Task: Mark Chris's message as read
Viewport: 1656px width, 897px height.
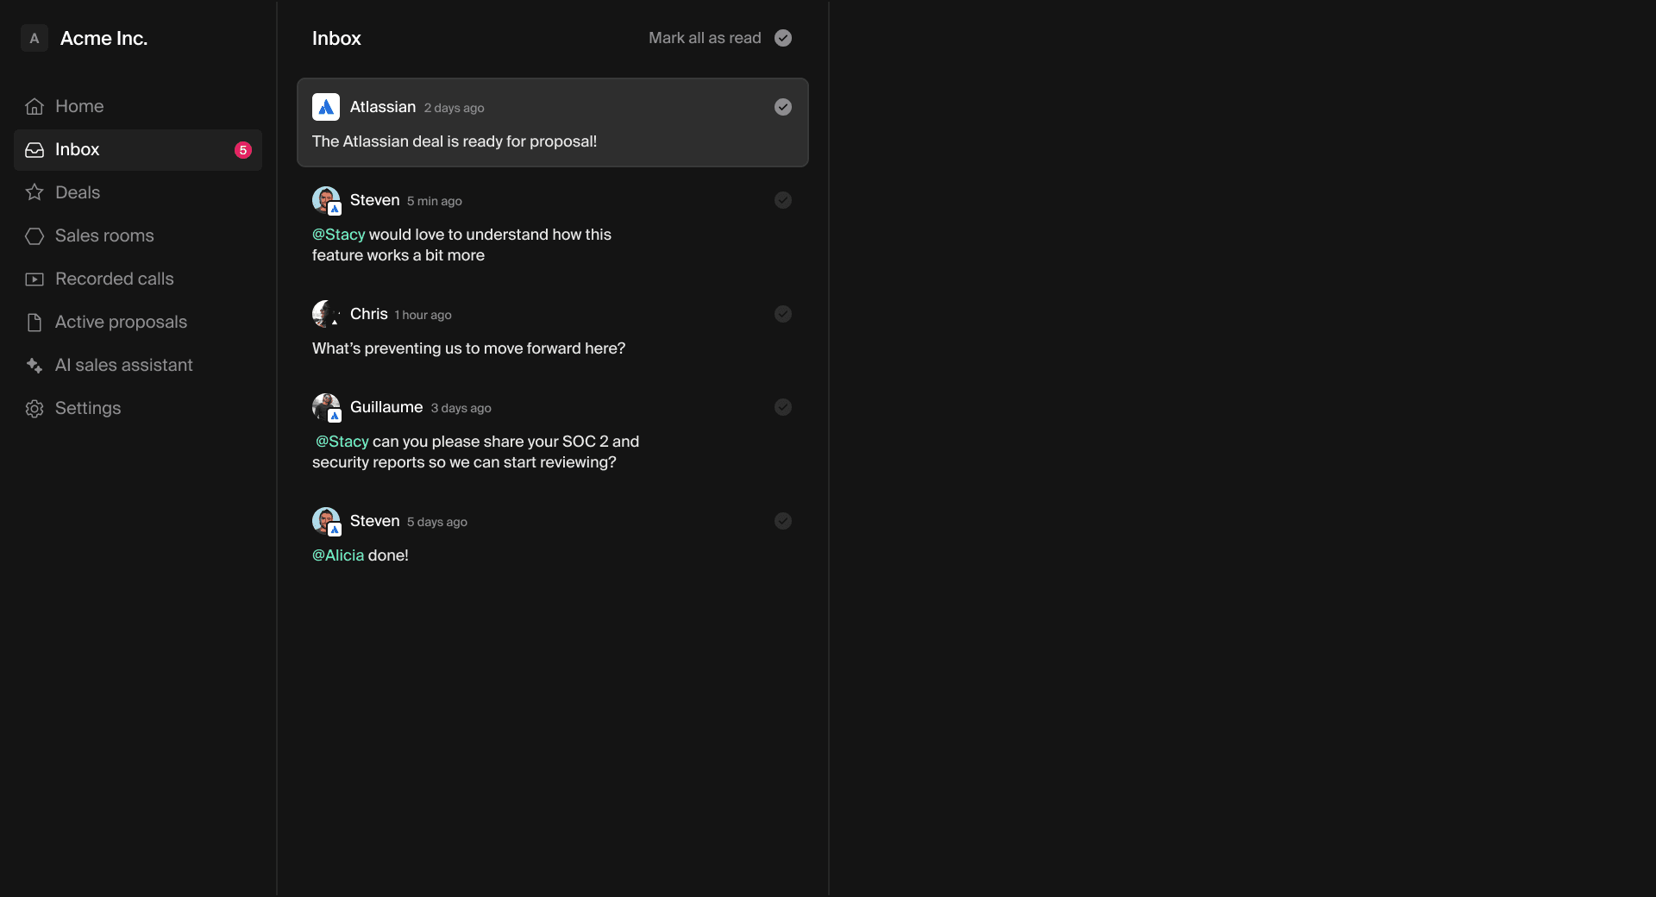Action: [x=783, y=314]
